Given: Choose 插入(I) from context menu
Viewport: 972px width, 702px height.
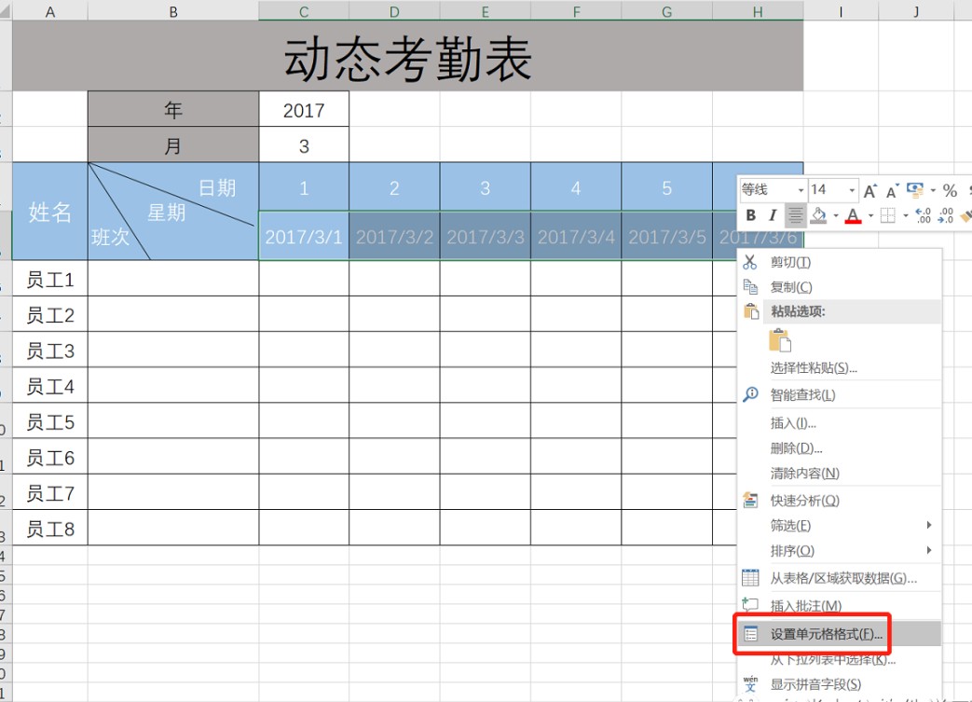Looking at the screenshot, I should pos(841,423).
